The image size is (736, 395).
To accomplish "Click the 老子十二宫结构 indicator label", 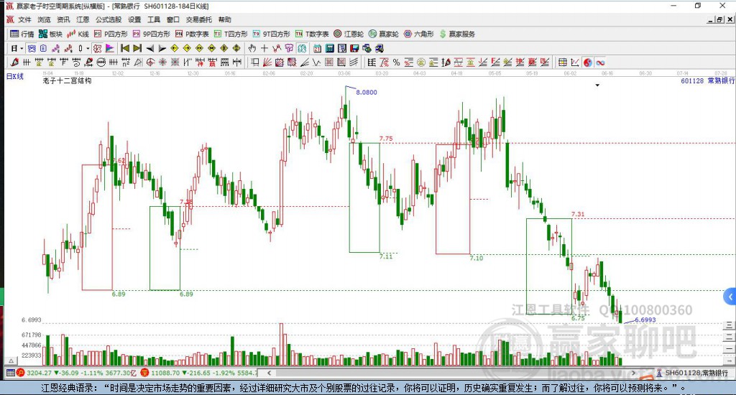I will (67, 80).
